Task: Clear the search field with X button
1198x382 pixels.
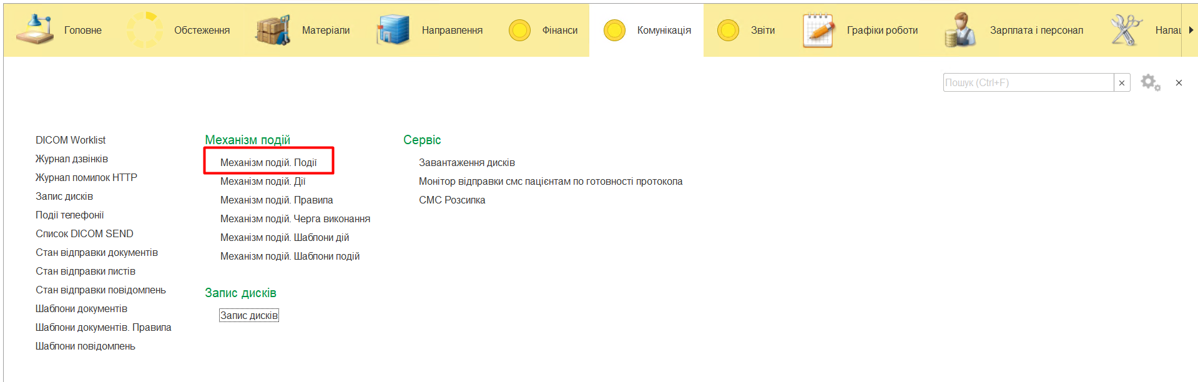Action: pos(1122,82)
